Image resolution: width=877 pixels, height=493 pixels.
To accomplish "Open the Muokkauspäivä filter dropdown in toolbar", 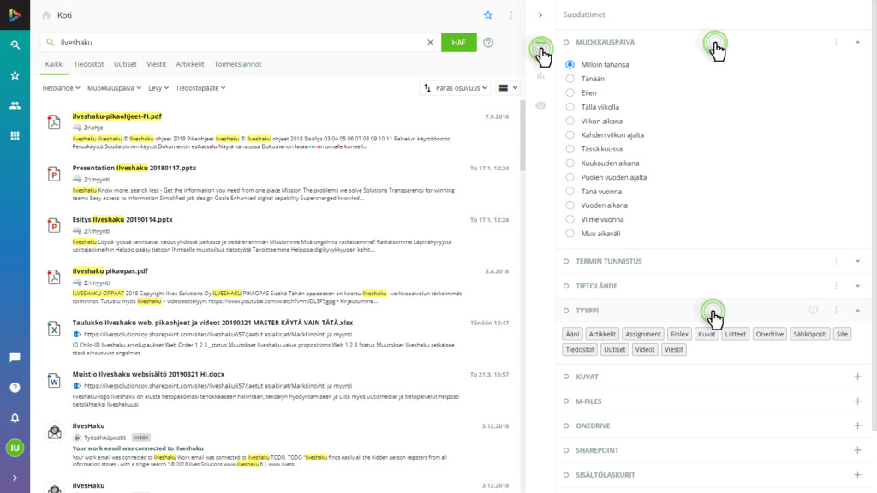I will click(114, 88).
